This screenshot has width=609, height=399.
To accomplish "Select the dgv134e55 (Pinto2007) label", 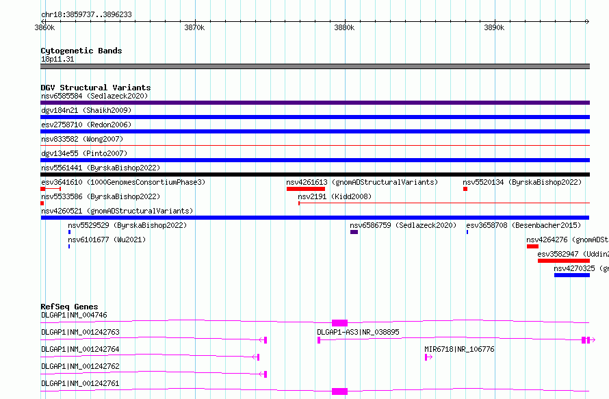I will [84, 153].
